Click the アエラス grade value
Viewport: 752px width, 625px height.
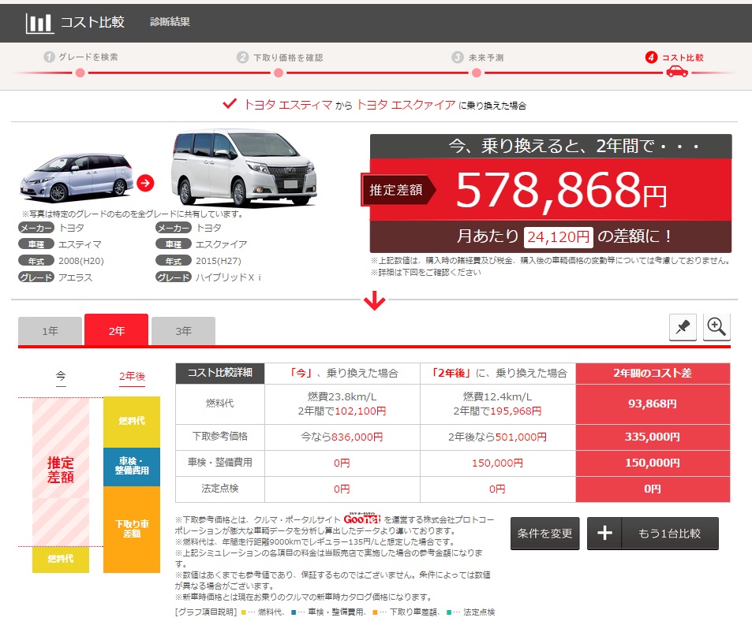point(75,277)
